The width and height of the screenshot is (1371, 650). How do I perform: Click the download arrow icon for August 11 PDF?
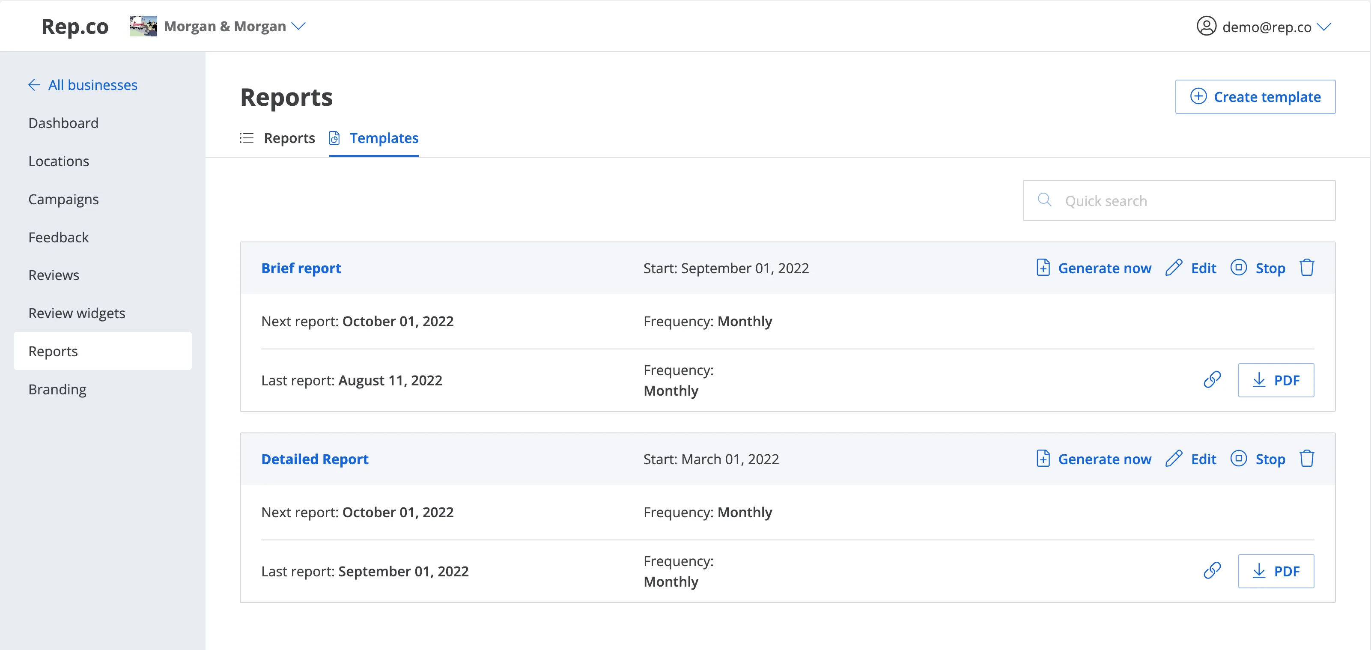(x=1259, y=379)
